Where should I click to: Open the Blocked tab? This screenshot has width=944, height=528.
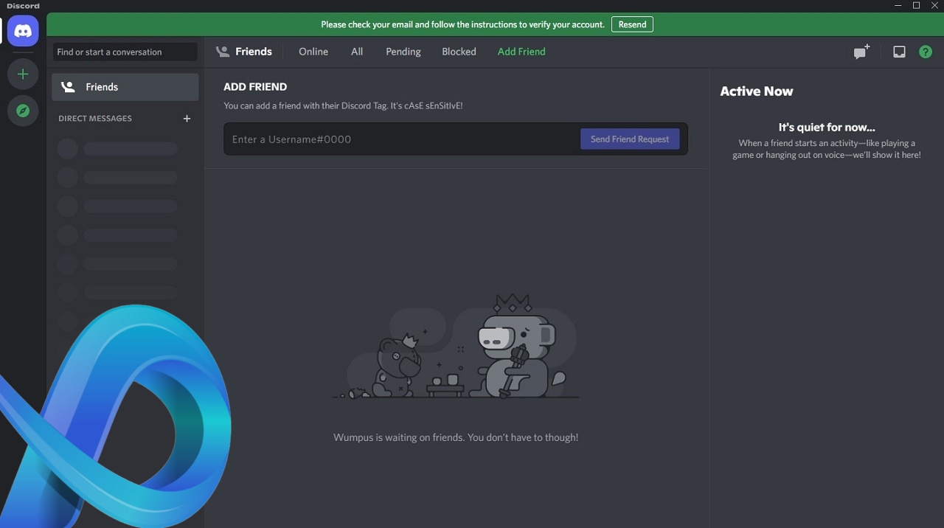tap(459, 52)
